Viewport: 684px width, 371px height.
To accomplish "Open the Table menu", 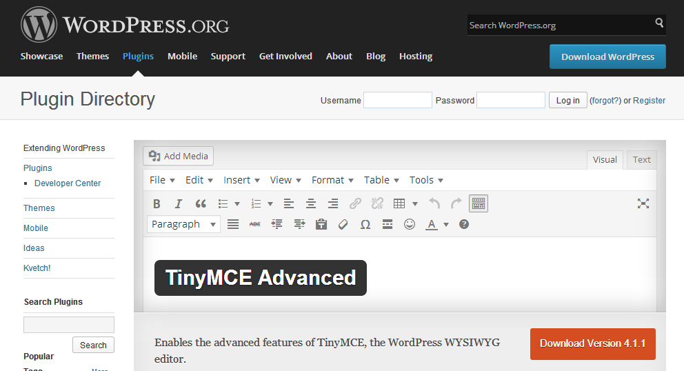I will click(x=381, y=180).
